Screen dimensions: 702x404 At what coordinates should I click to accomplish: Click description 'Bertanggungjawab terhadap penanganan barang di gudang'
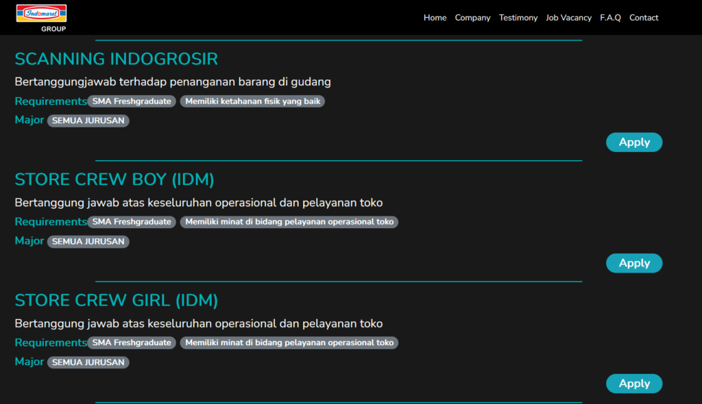[173, 82]
